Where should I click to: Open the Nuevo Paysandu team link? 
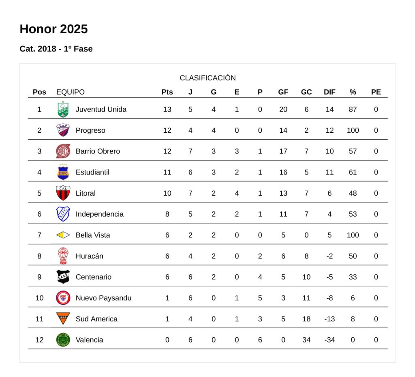103,298
